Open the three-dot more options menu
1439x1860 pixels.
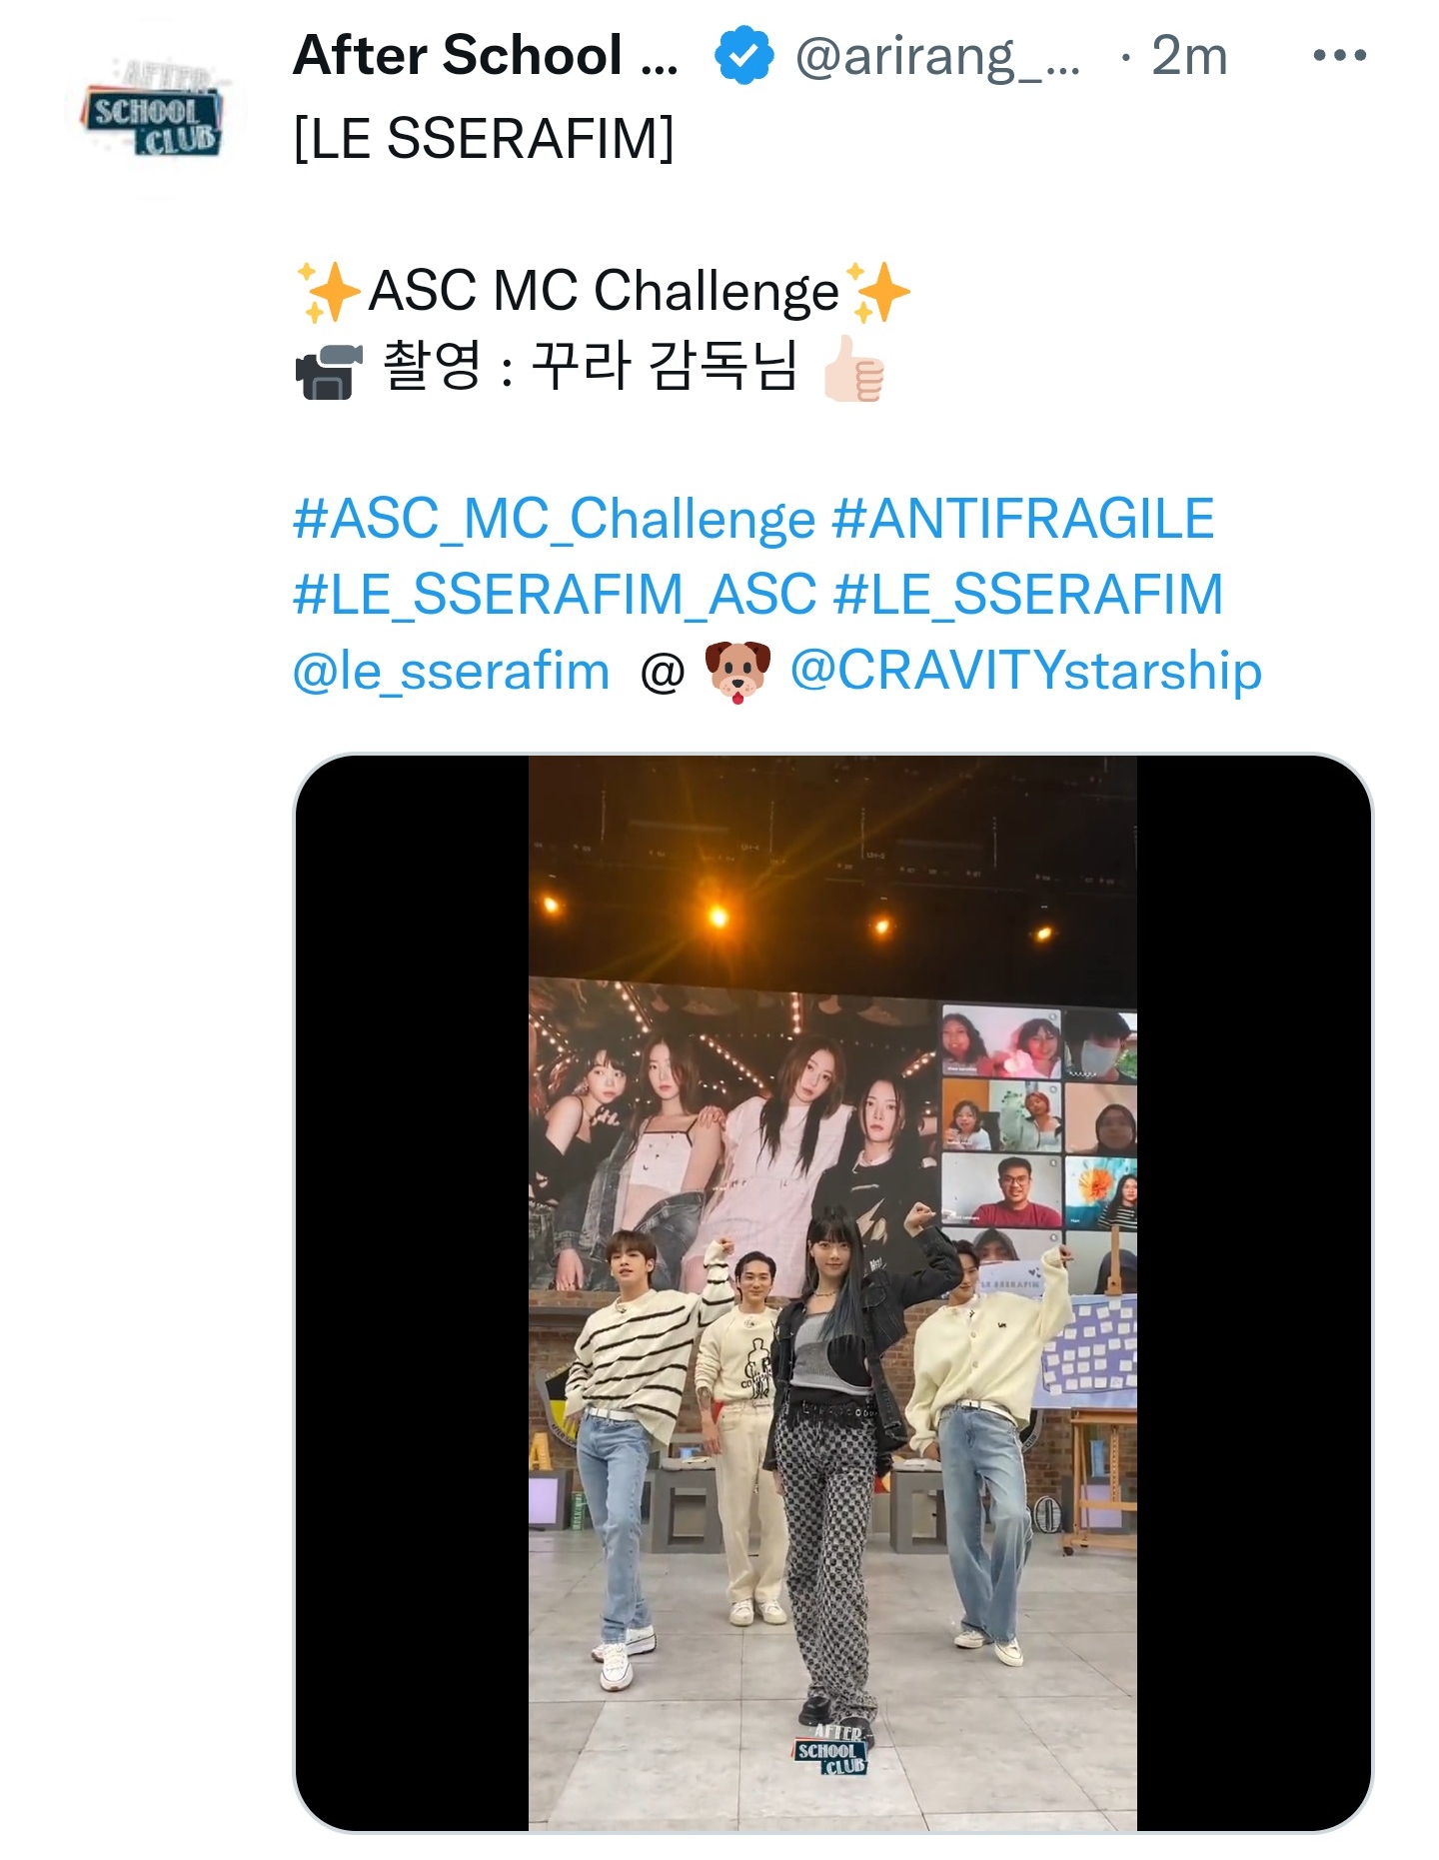point(1339,56)
